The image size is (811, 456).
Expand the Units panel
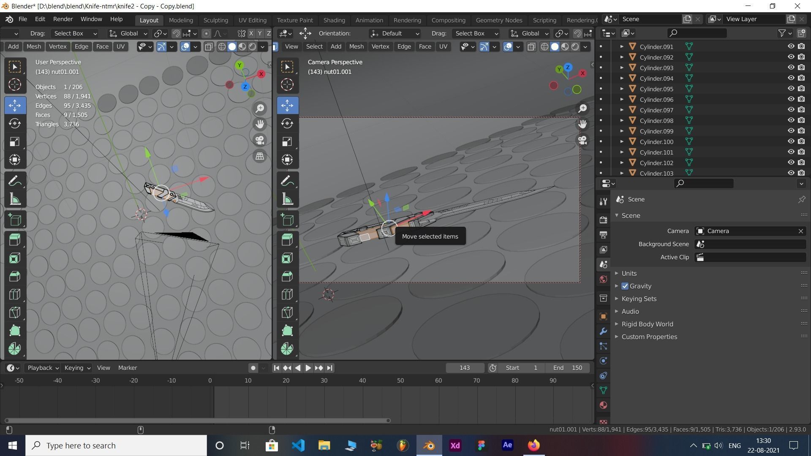(629, 274)
